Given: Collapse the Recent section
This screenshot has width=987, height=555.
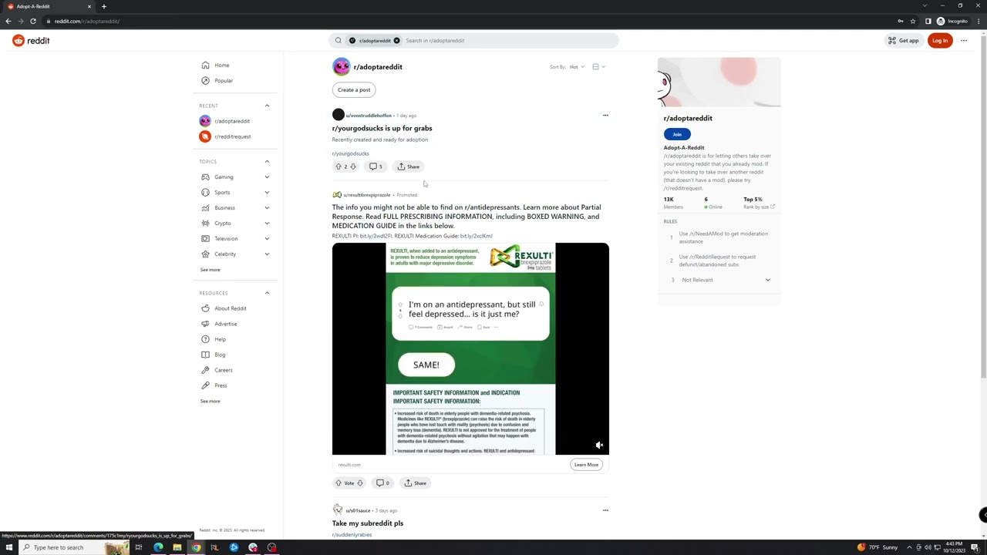Looking at the screenshot, I should click(x=267, y=106).
